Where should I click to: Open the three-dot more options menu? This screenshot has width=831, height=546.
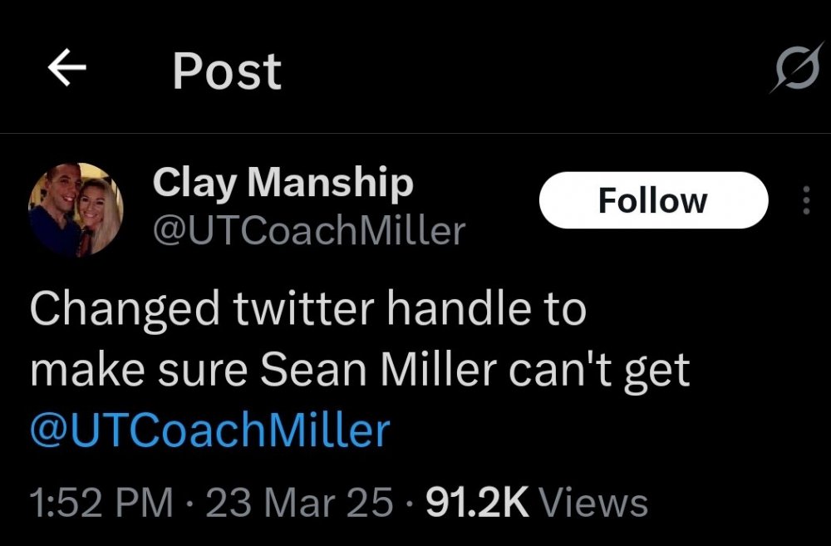[804, 201]
